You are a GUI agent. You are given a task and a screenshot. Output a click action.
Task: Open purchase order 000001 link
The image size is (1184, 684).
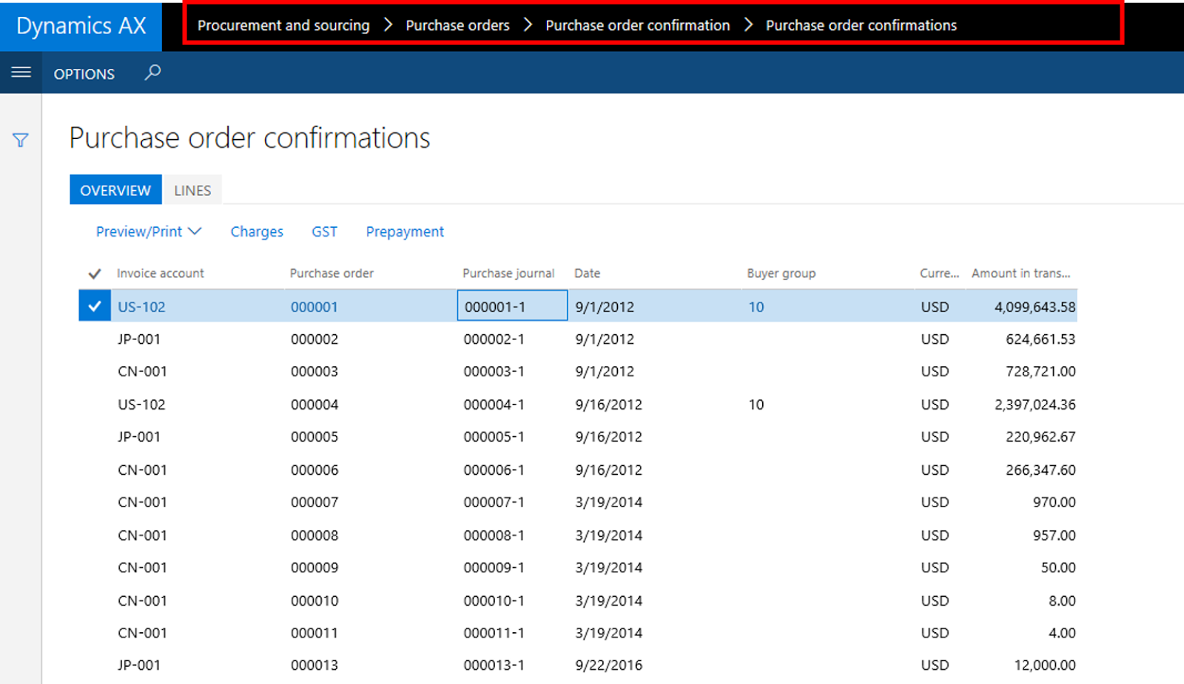314,306
